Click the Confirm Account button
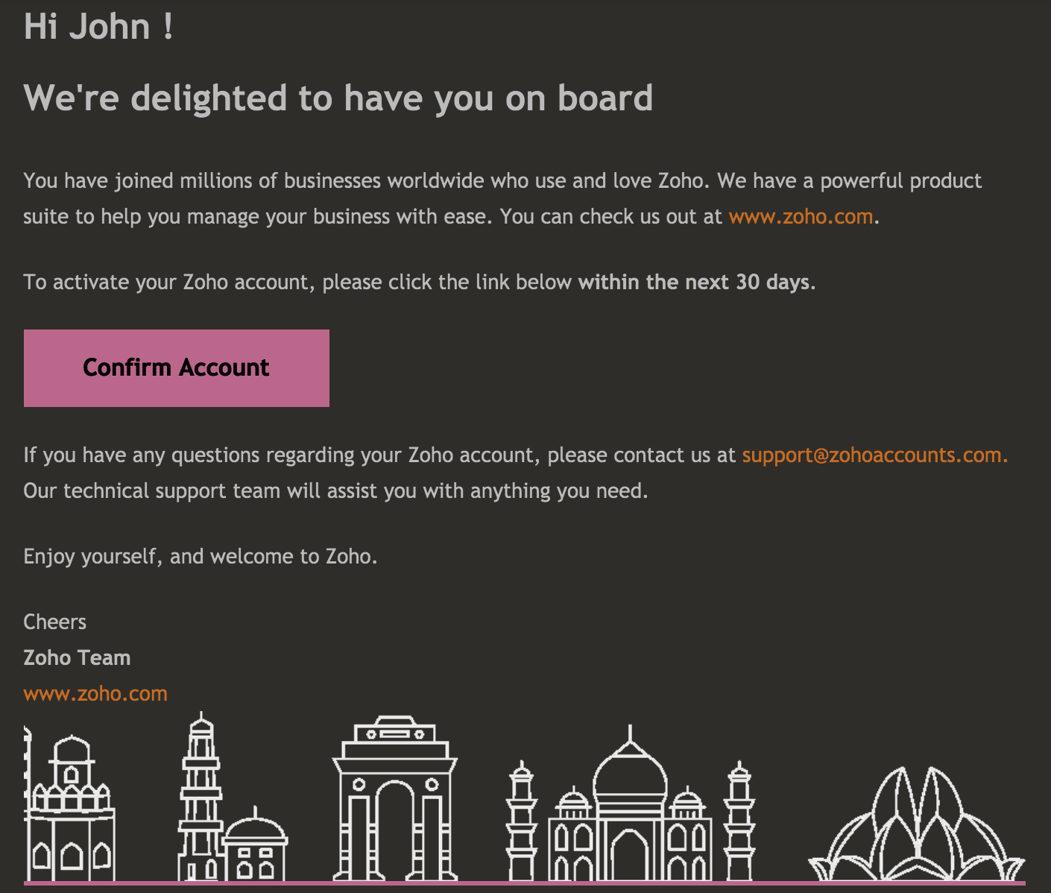Viewport: 1051px width, 893px height. click(177, 368)
